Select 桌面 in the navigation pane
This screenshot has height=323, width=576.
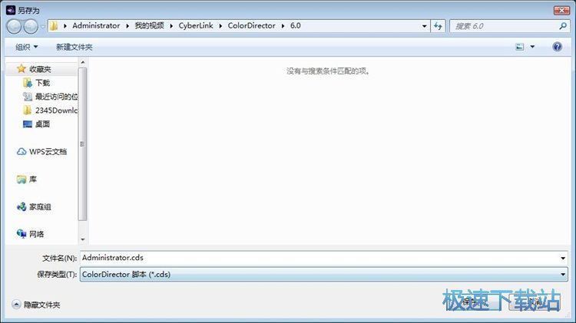[x=42, y=124]
